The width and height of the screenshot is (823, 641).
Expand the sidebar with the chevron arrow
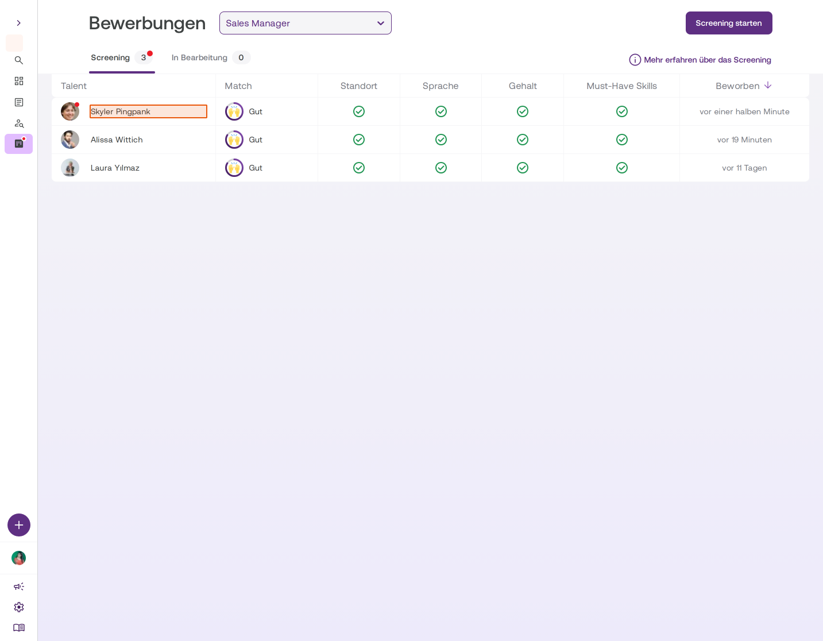[18, 23]
